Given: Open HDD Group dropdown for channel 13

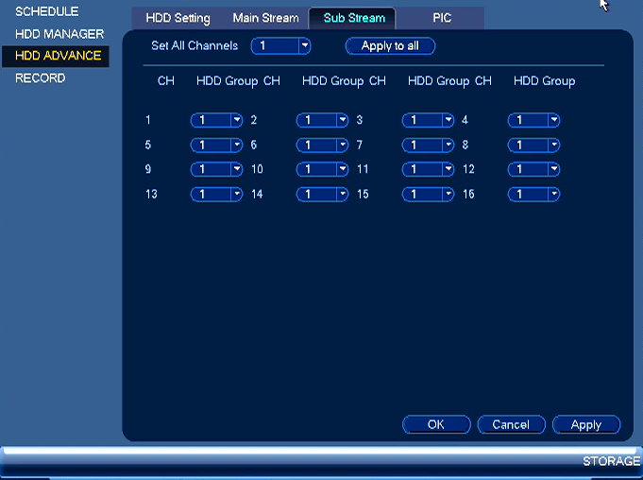Looking at the screenshot, I should click(x=216, y=194).
